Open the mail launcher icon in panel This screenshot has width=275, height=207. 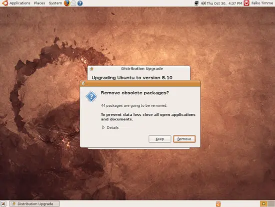pos(73,3)
